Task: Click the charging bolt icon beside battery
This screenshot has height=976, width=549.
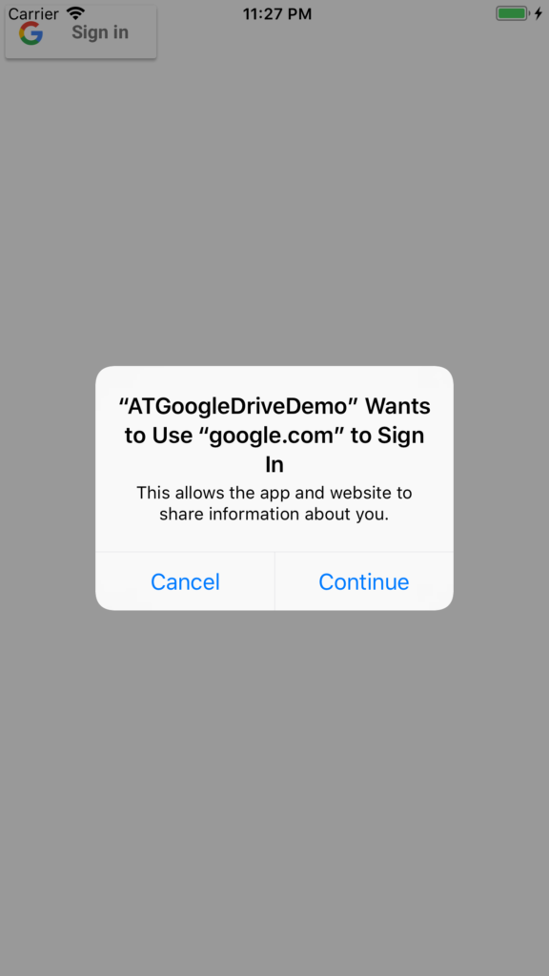Action: (539, 13)
